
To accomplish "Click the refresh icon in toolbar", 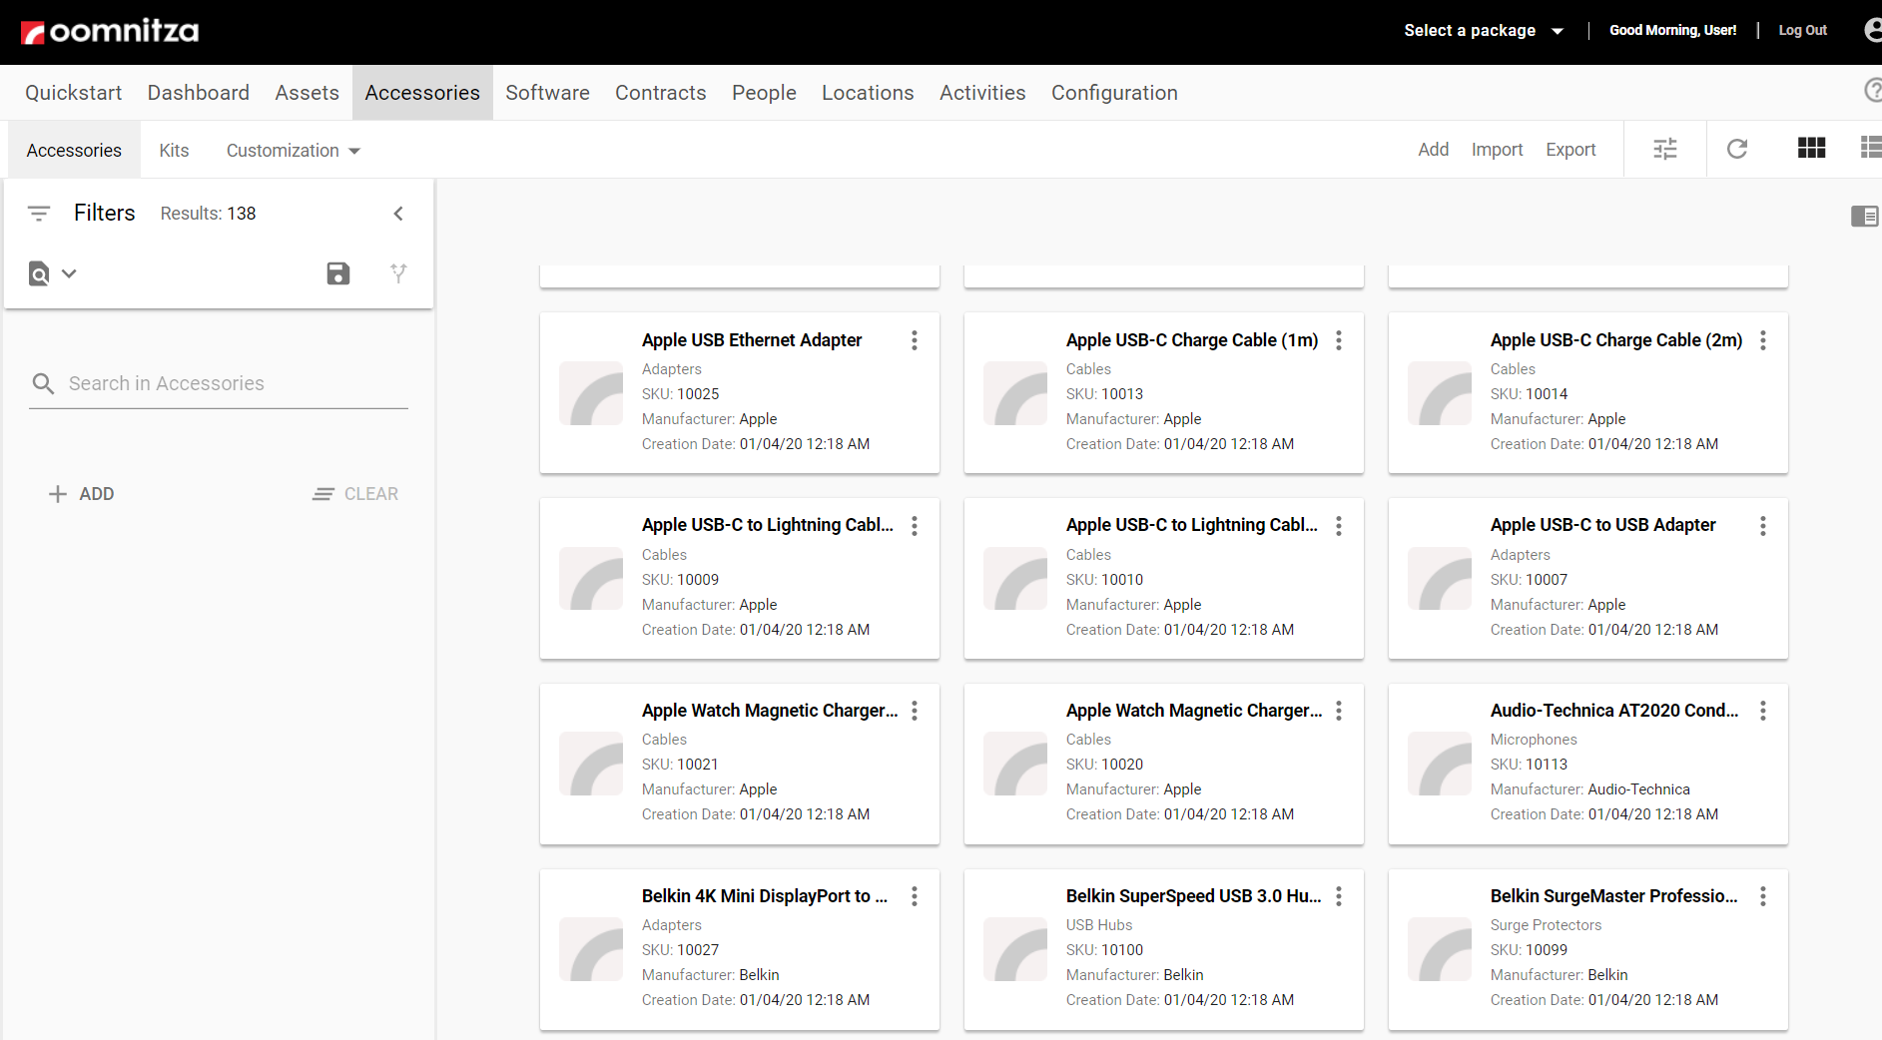I will (x=1737, y=149).
